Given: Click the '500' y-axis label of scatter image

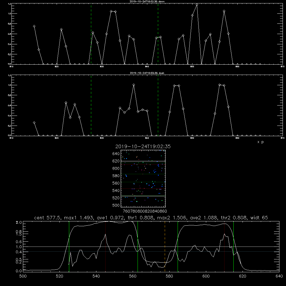Looking at the screenshot, I should pos(116,205).
